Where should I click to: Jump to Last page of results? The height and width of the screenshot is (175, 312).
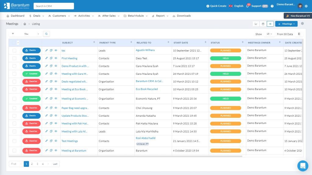pos(55,164)
